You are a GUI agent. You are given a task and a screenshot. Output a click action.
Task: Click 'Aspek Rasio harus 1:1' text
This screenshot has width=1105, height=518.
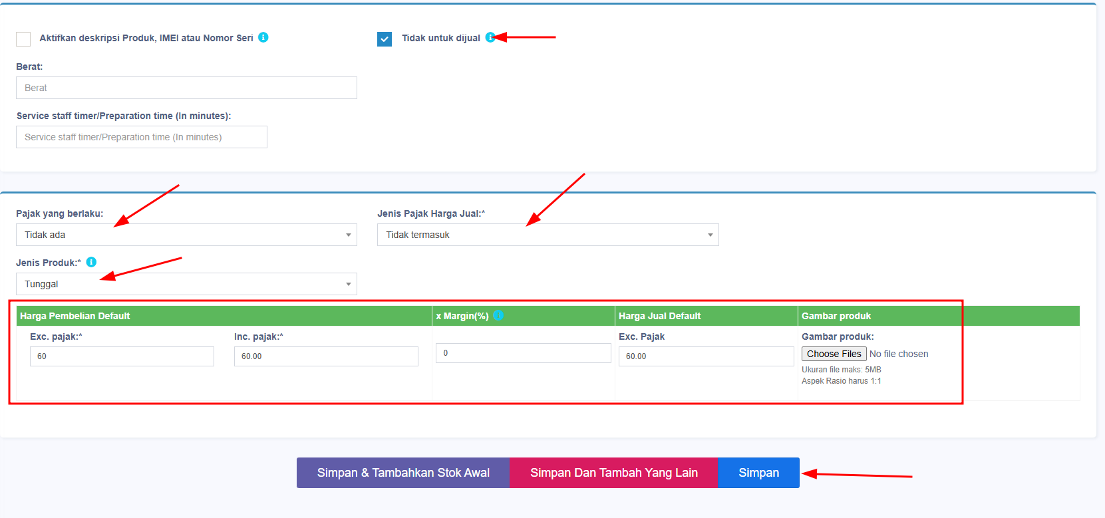point(842,381)
